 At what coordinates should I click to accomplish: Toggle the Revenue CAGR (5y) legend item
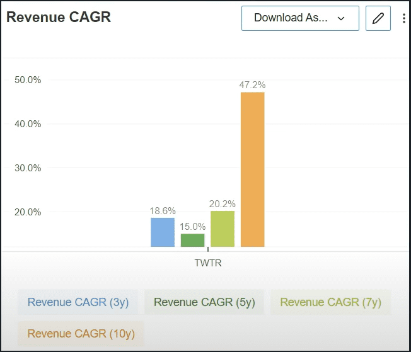pos(204,302)
